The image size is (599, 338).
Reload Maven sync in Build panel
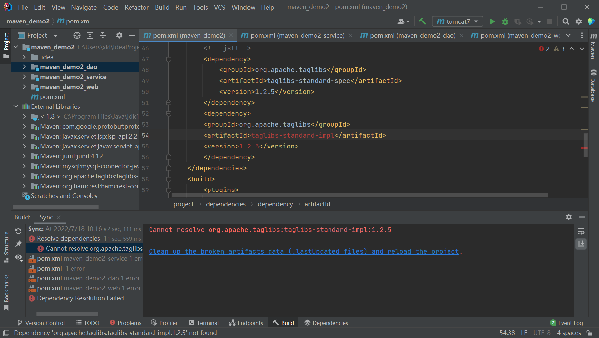coord(18,231)
